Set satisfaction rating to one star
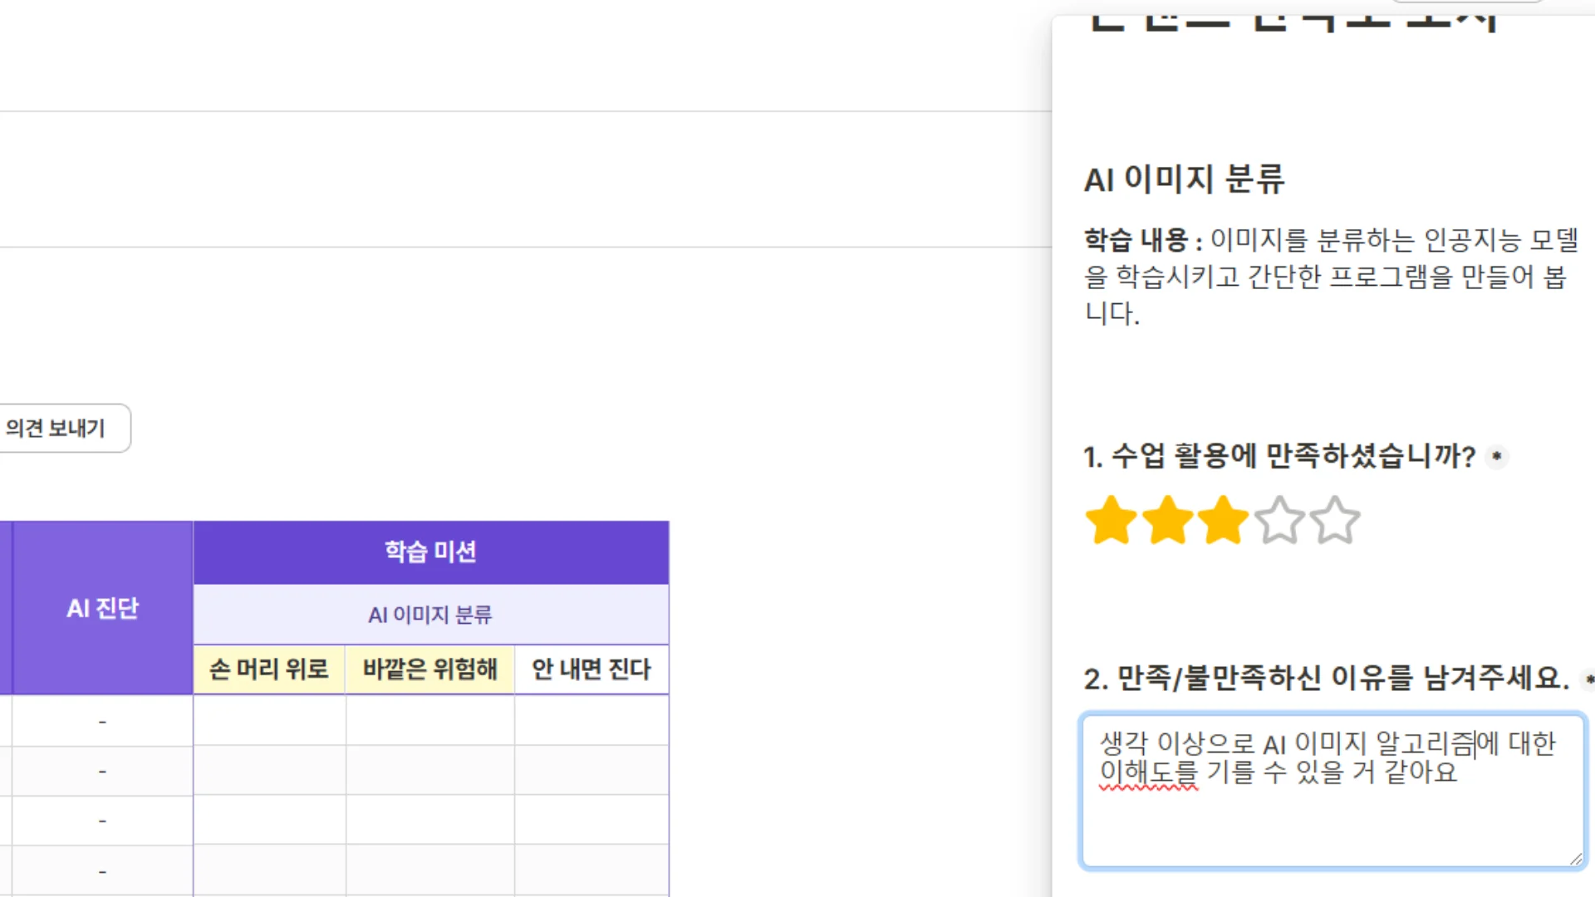 1111,521
